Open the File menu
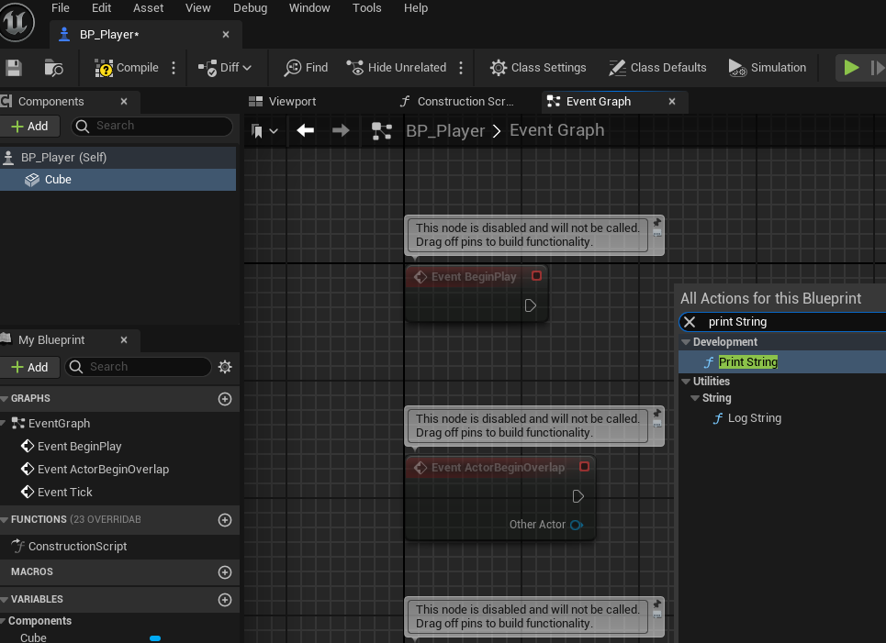 coord(61,8)
